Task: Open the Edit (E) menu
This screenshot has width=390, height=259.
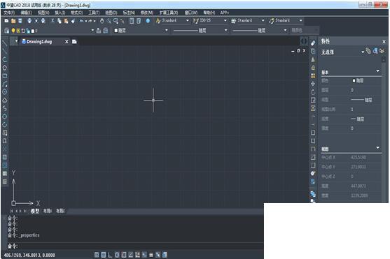Action: 26,13
